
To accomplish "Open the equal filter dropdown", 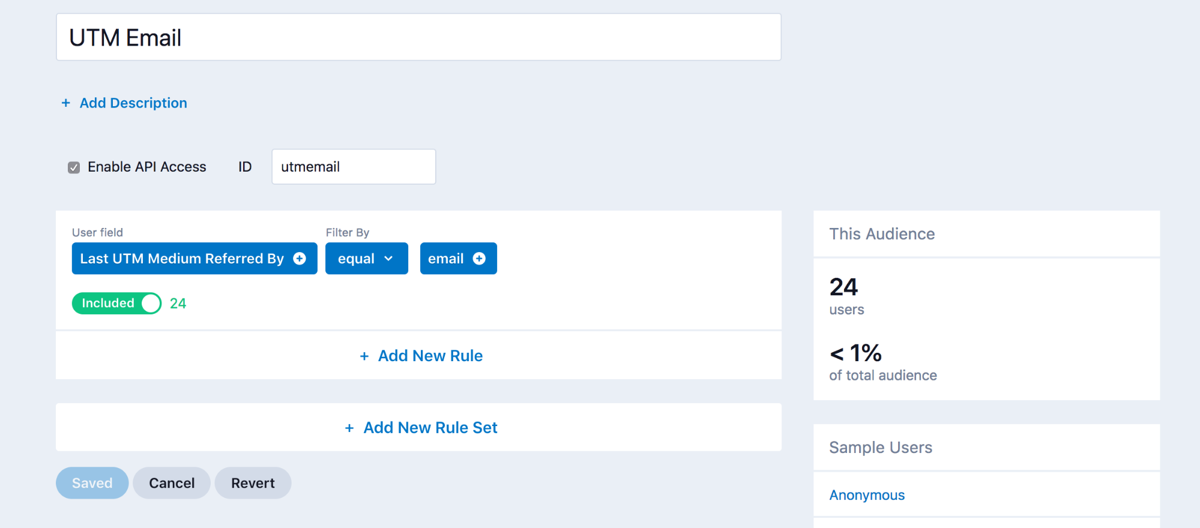I will pyautogui.click(x=356, y=259).
